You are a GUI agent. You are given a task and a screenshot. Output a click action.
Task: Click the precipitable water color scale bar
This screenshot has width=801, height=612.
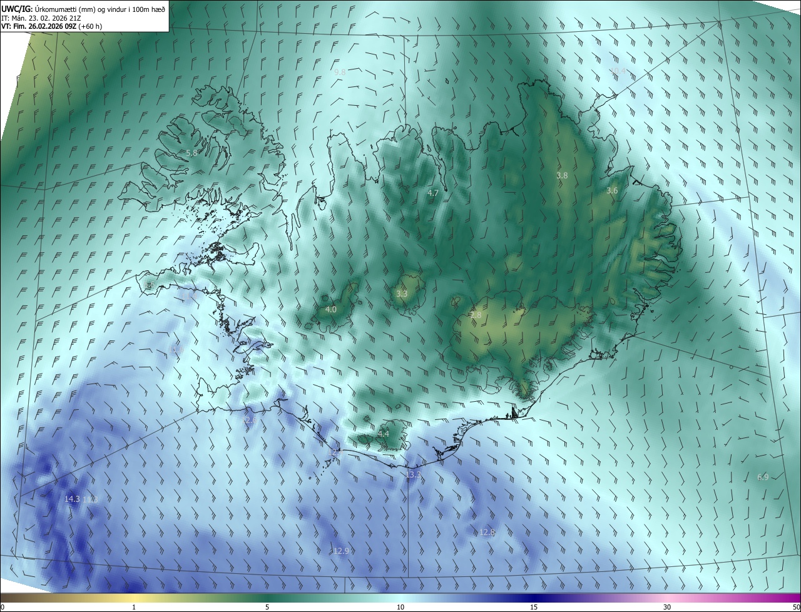[400, 598]
